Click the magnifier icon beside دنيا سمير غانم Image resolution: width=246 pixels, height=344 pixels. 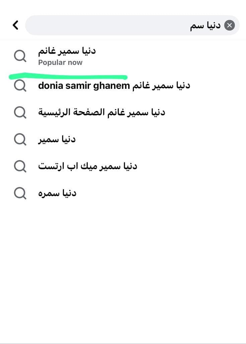click(20, 56)
